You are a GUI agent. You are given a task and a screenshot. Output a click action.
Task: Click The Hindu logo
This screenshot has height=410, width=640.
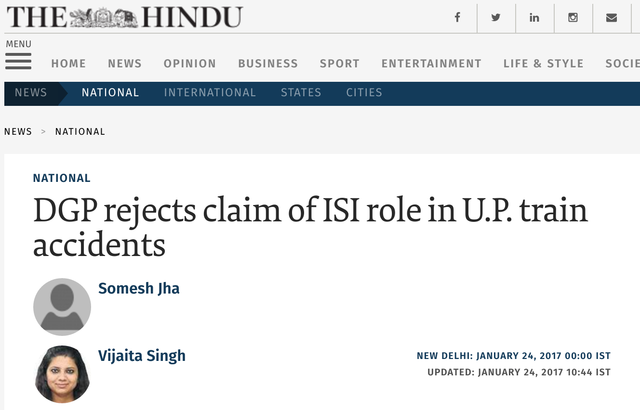click(x=125, y=18)
